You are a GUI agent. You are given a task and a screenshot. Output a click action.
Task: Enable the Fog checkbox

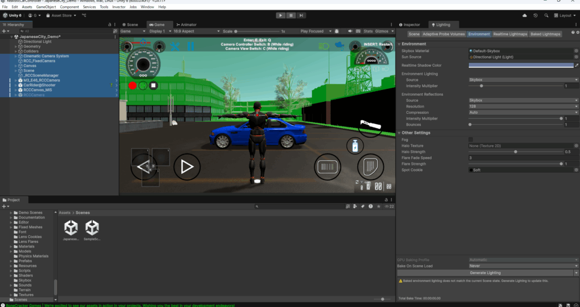[x=471, y=139]
